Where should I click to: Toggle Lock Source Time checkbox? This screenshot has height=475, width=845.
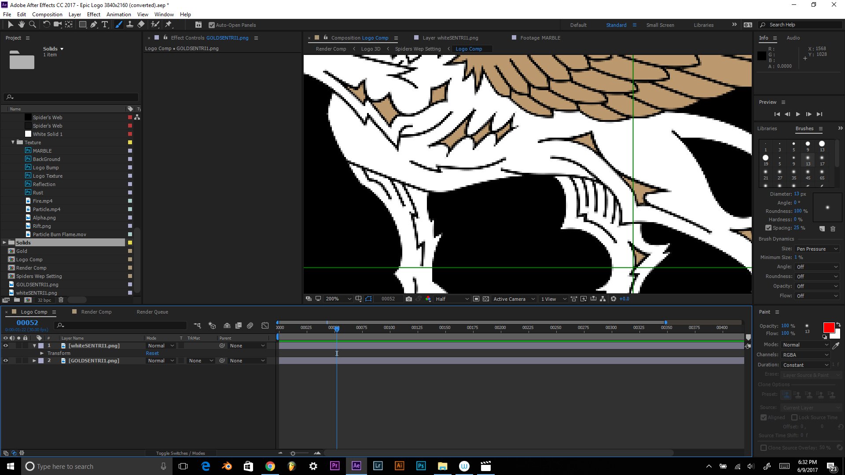[794, 417]
